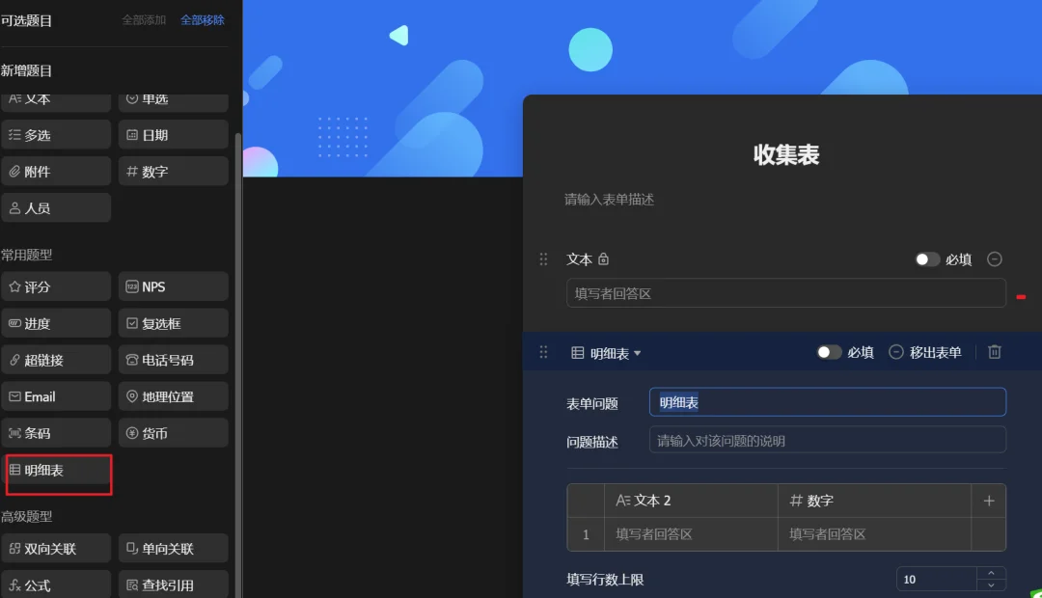Add the 附件 attachment question type
Viewport: 1042px width, 598px height.
point(56,172)
